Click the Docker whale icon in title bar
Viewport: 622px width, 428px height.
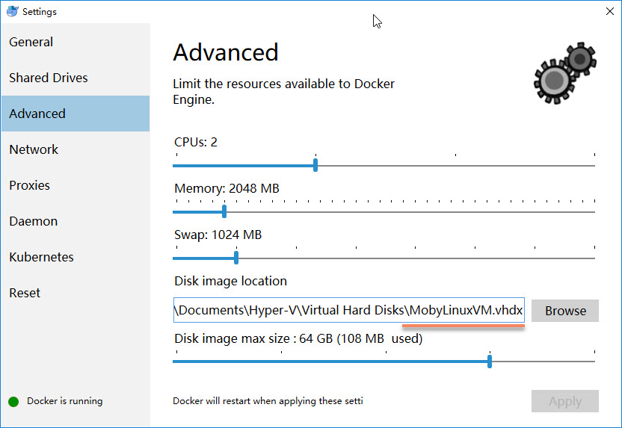pos(11,11)
